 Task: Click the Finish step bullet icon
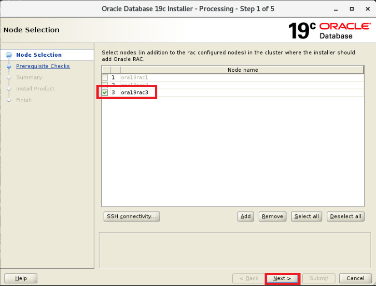point(9,100)
